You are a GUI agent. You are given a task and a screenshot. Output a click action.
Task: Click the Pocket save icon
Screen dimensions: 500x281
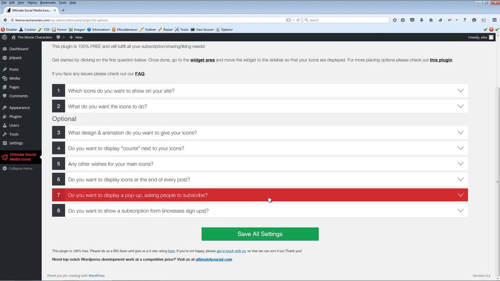412,20
